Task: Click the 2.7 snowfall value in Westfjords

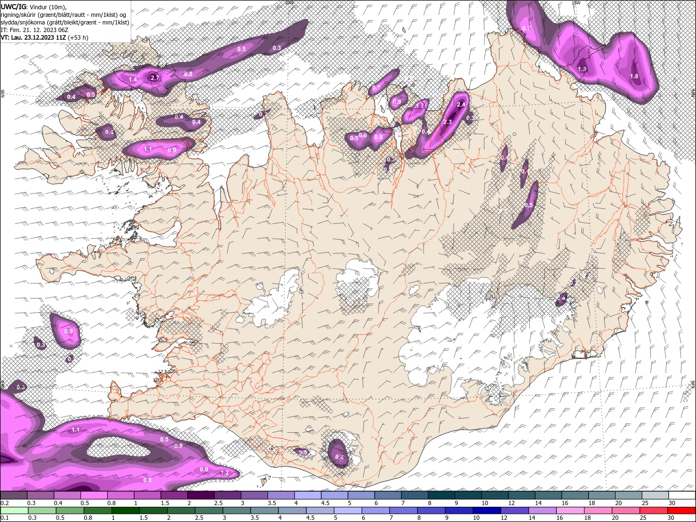Action: point(155,78)
